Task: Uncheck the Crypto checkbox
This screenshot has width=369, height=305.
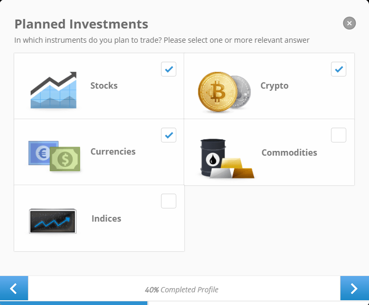Action: (x=338, y=69)
